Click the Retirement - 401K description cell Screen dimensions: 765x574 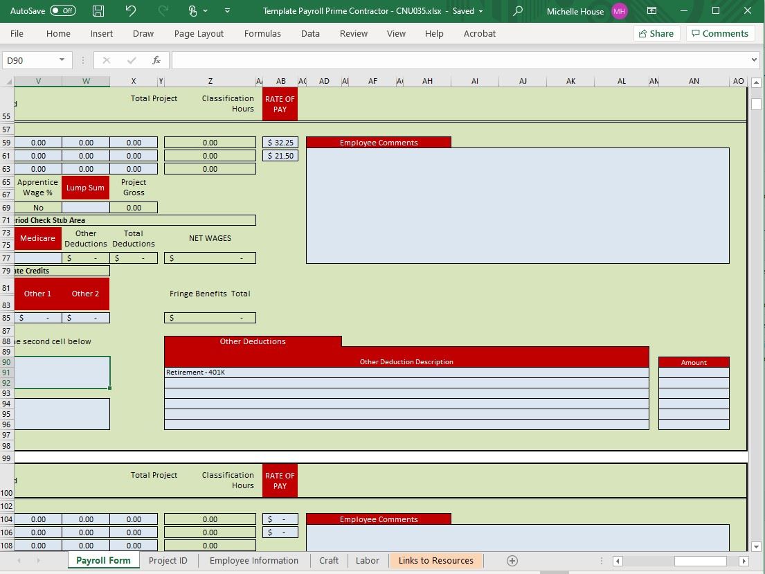406,373
